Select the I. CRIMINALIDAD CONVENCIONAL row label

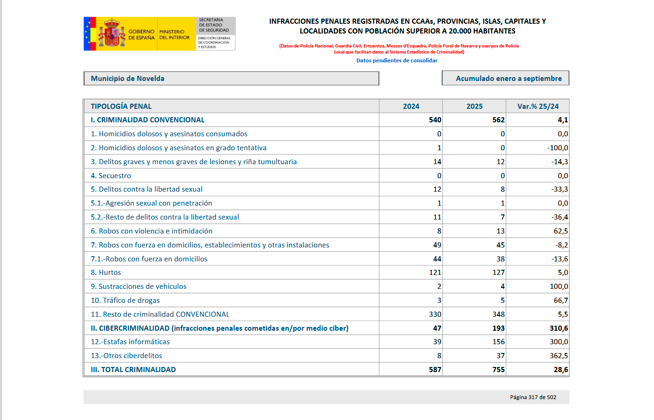(x=148, y=120)
